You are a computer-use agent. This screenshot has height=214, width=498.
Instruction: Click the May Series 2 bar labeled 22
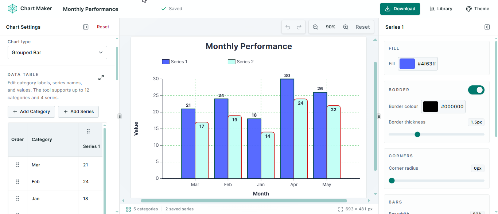(x=333, y=142)
